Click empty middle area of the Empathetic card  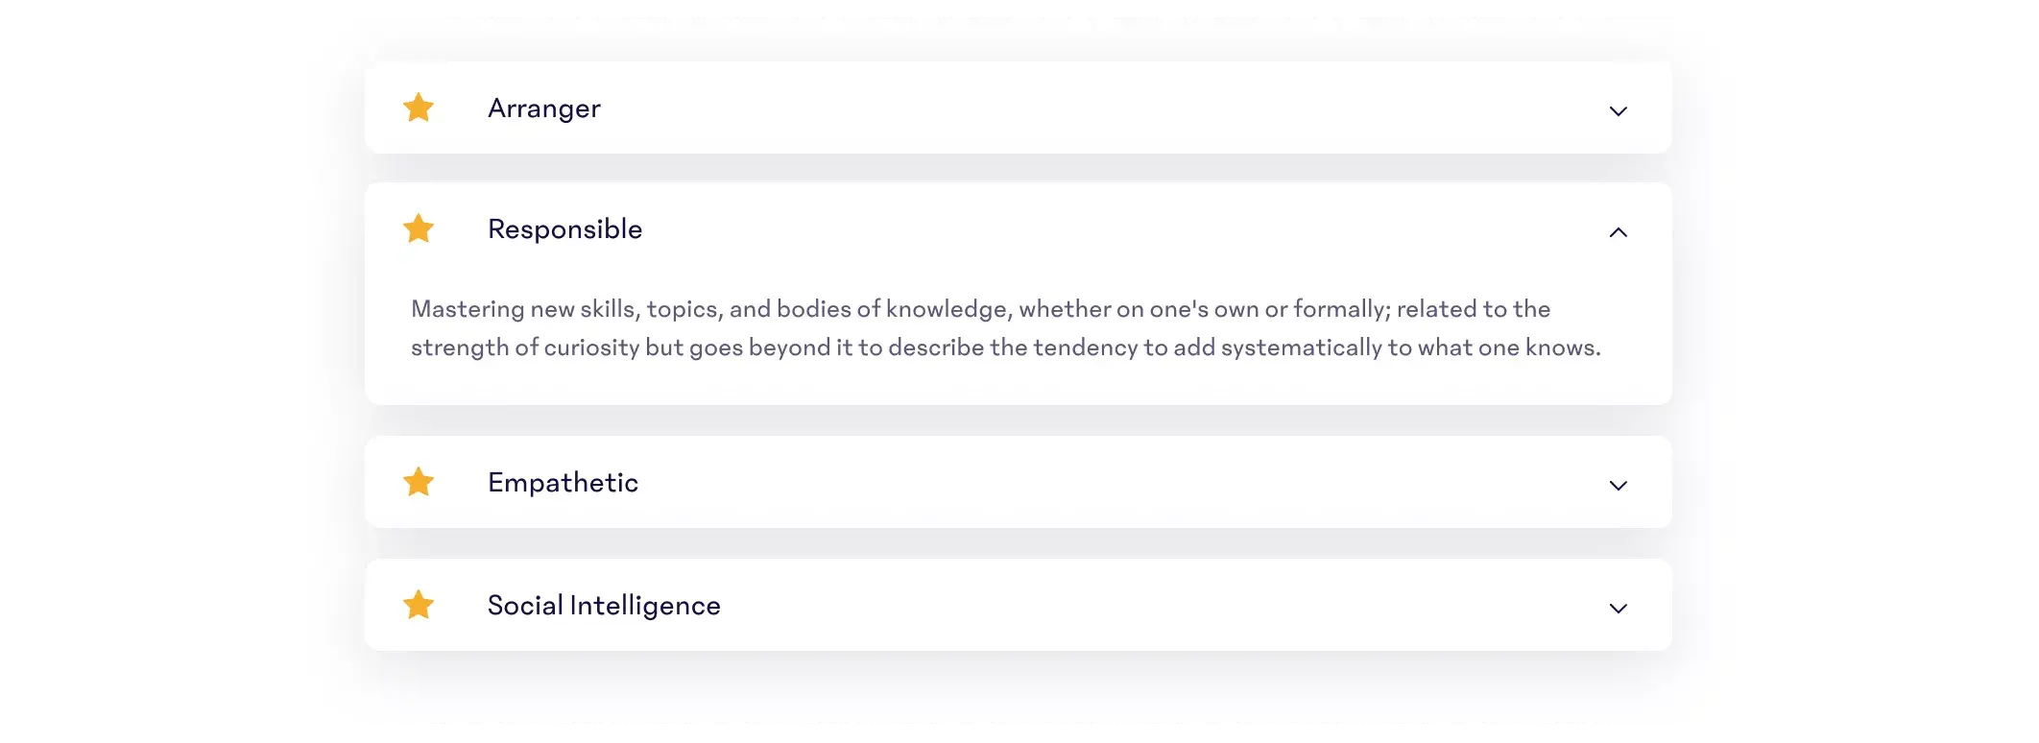point(1056,483)
